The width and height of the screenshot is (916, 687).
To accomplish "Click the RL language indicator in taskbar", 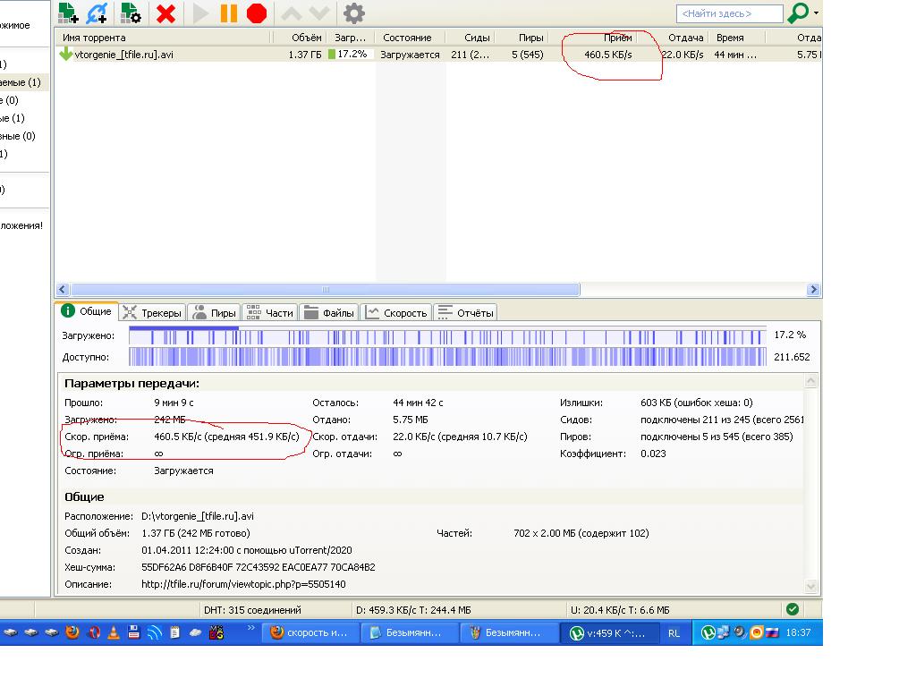I will pyautogui.click(x=674, y=632).
